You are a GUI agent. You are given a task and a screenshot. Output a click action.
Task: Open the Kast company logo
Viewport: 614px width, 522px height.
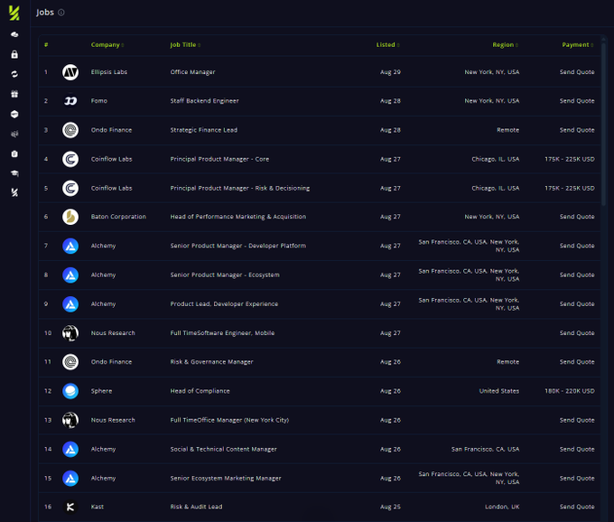70,507
